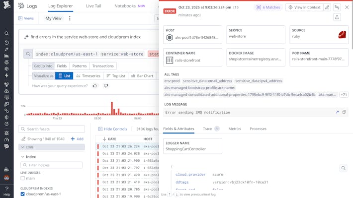The height and width of the screenshot is (198, 353).
Task: Visualize as Bar Chart
Action: [142, 76]
